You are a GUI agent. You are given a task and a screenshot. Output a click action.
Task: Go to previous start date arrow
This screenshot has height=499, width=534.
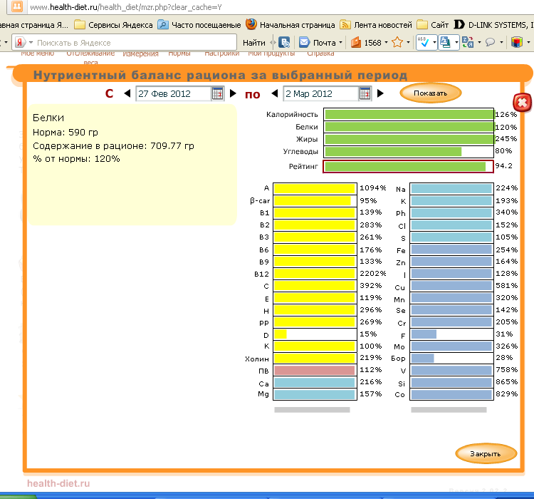click(127, 93)
